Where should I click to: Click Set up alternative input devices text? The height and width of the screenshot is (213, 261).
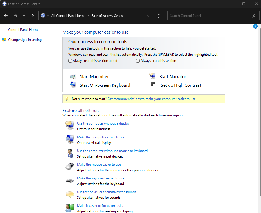tap(100, 156)
